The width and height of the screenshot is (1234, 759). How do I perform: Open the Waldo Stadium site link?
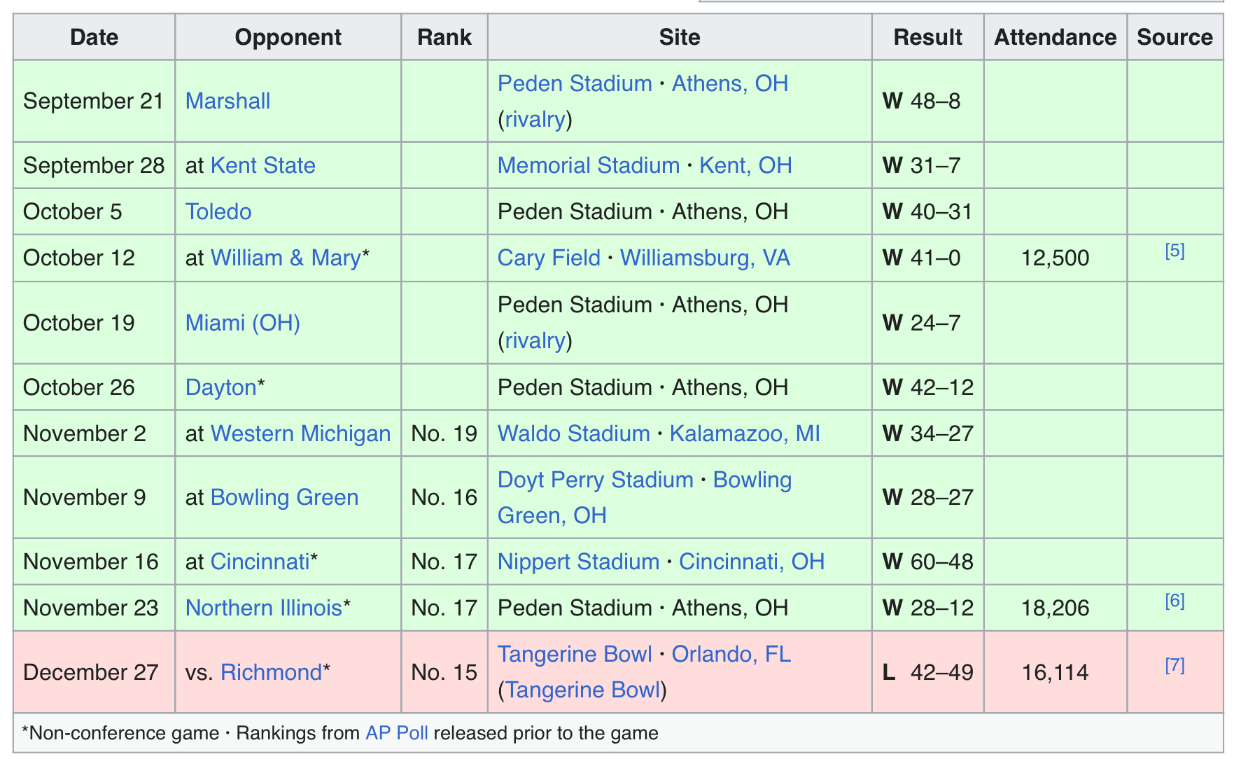(574, 433)
